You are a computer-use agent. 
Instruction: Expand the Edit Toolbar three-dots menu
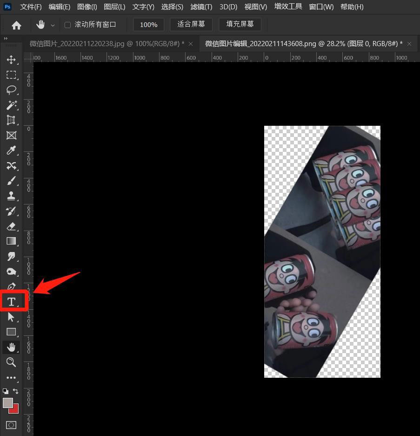click(x=11, y=378)
